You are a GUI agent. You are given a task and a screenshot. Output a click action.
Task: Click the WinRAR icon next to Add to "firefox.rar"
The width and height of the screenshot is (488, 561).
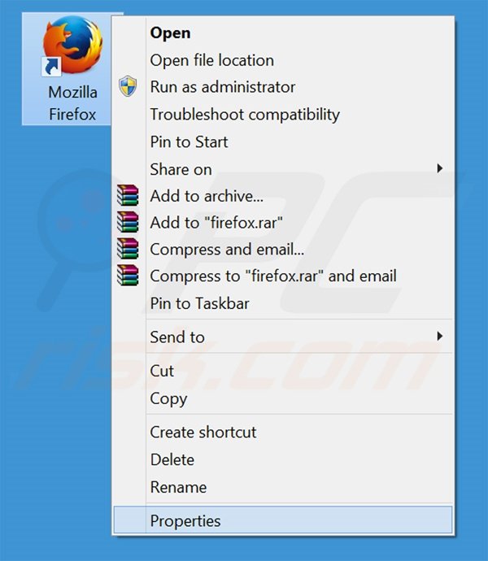(x=128, y=222)
